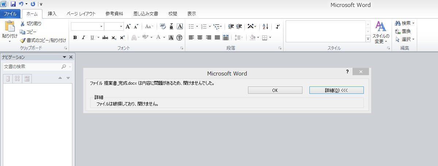Click the Strikethrough abc icon
Image resolution: width=438 pixels, height=166 pixels.
tap(105, 38)
